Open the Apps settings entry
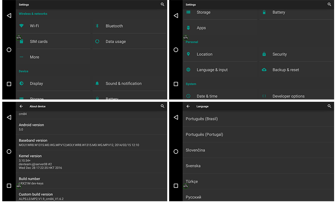The height and width of the screenshot is (202, 336). [x=201, y=28]
